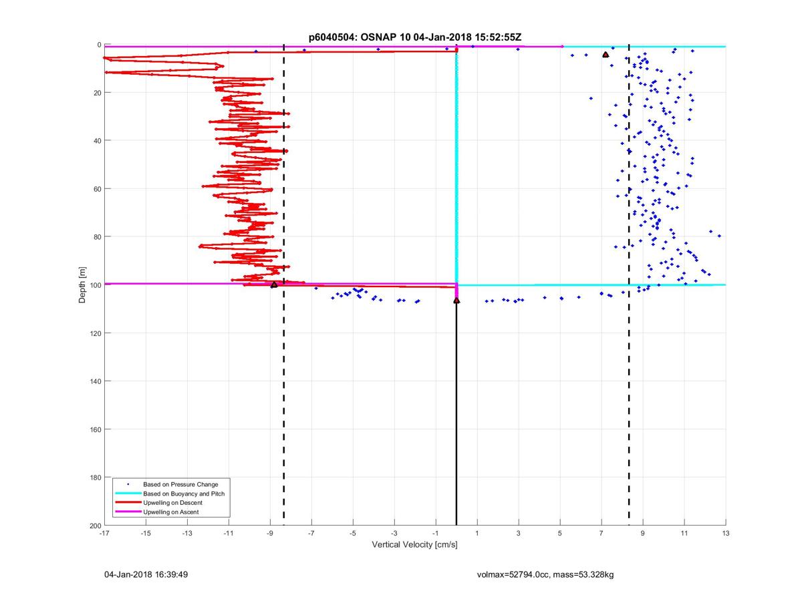The width and height of the screenshot is (802, 591).
Task: Click depth tick label "0"
Action: coord(99,45)
